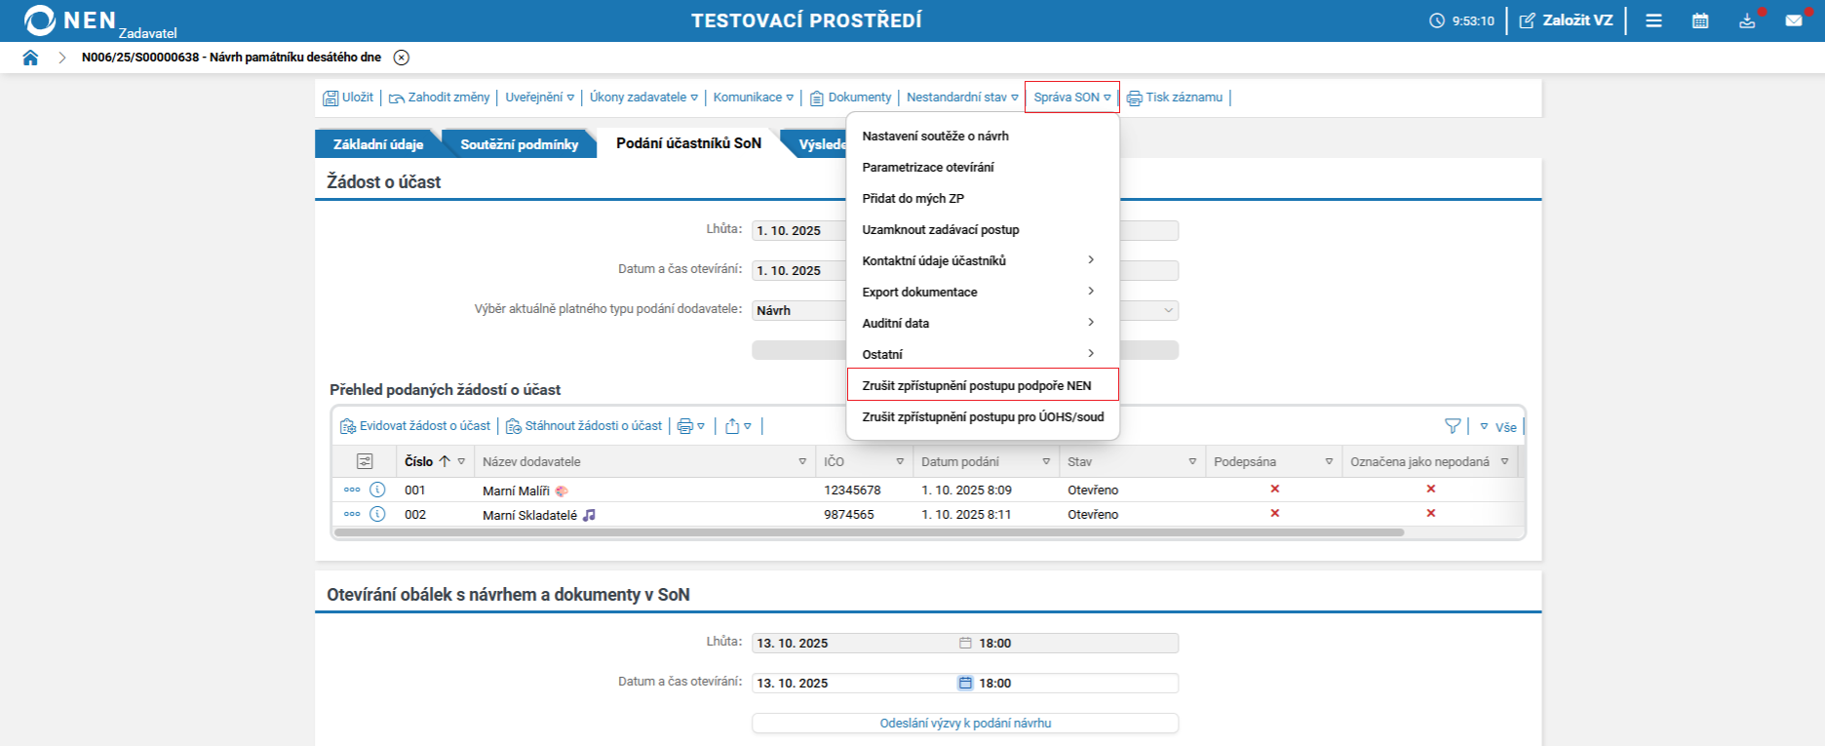Click the NEN logo

point(69,20)
